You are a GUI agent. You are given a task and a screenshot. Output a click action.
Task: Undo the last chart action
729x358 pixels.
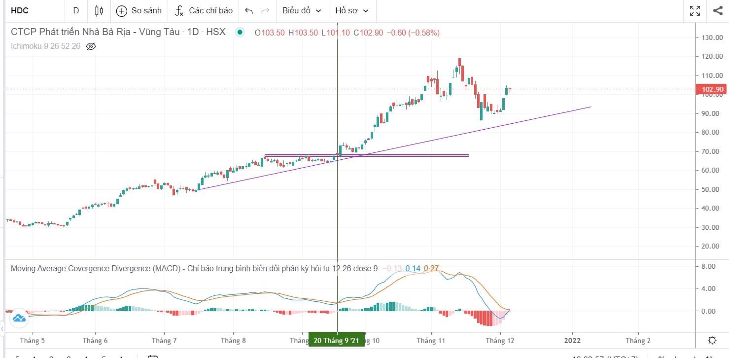pos(249,10)
